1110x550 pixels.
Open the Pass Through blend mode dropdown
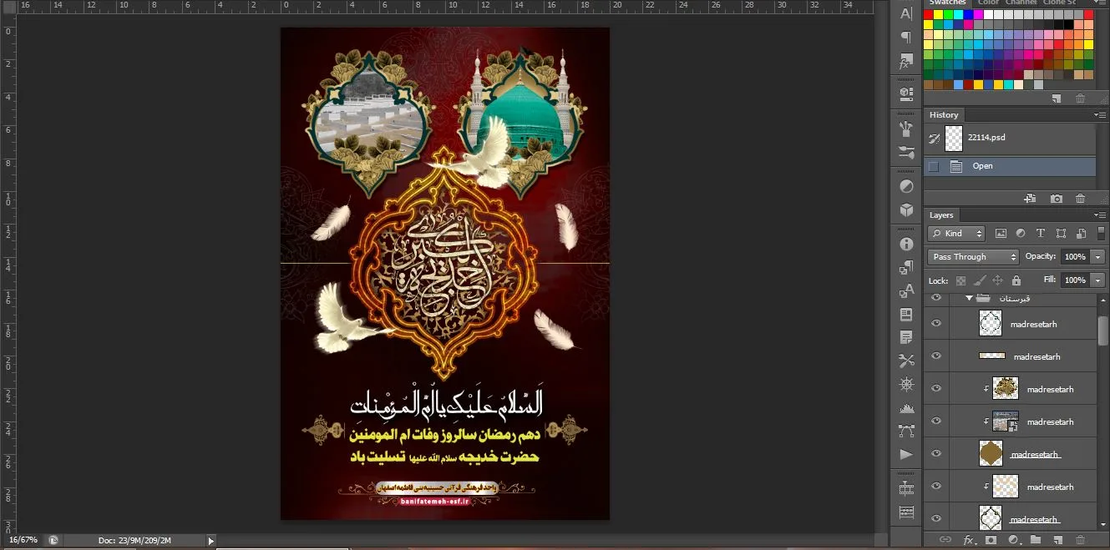click(973, 257)
